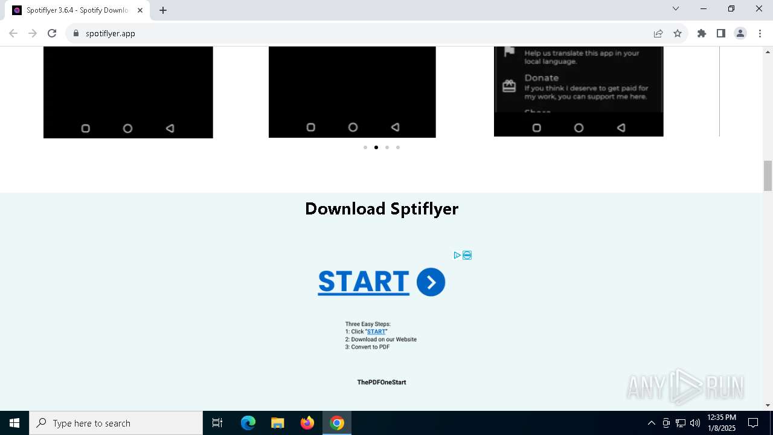This screenshot has width=773, height=435.
Task: Open Chrome three-dot menu
Action: [x=760, y=33]
